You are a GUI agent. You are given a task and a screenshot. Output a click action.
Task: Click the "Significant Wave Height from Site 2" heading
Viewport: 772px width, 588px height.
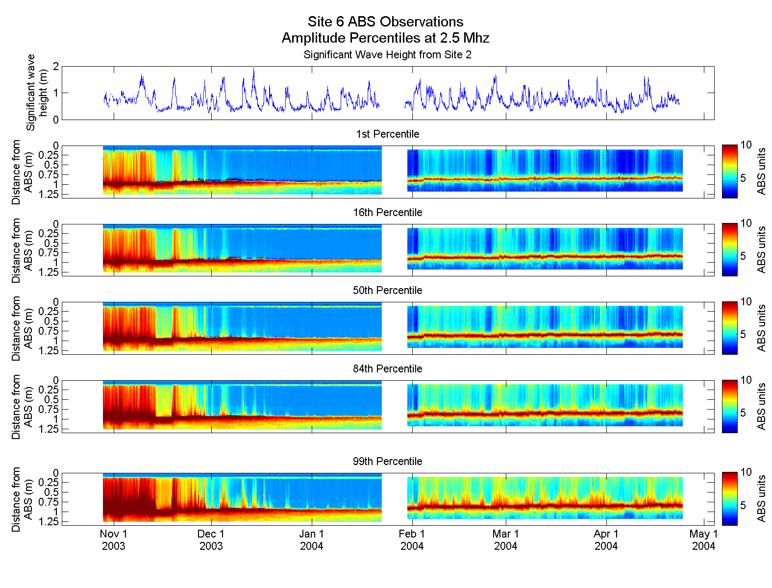click(387, 55)
